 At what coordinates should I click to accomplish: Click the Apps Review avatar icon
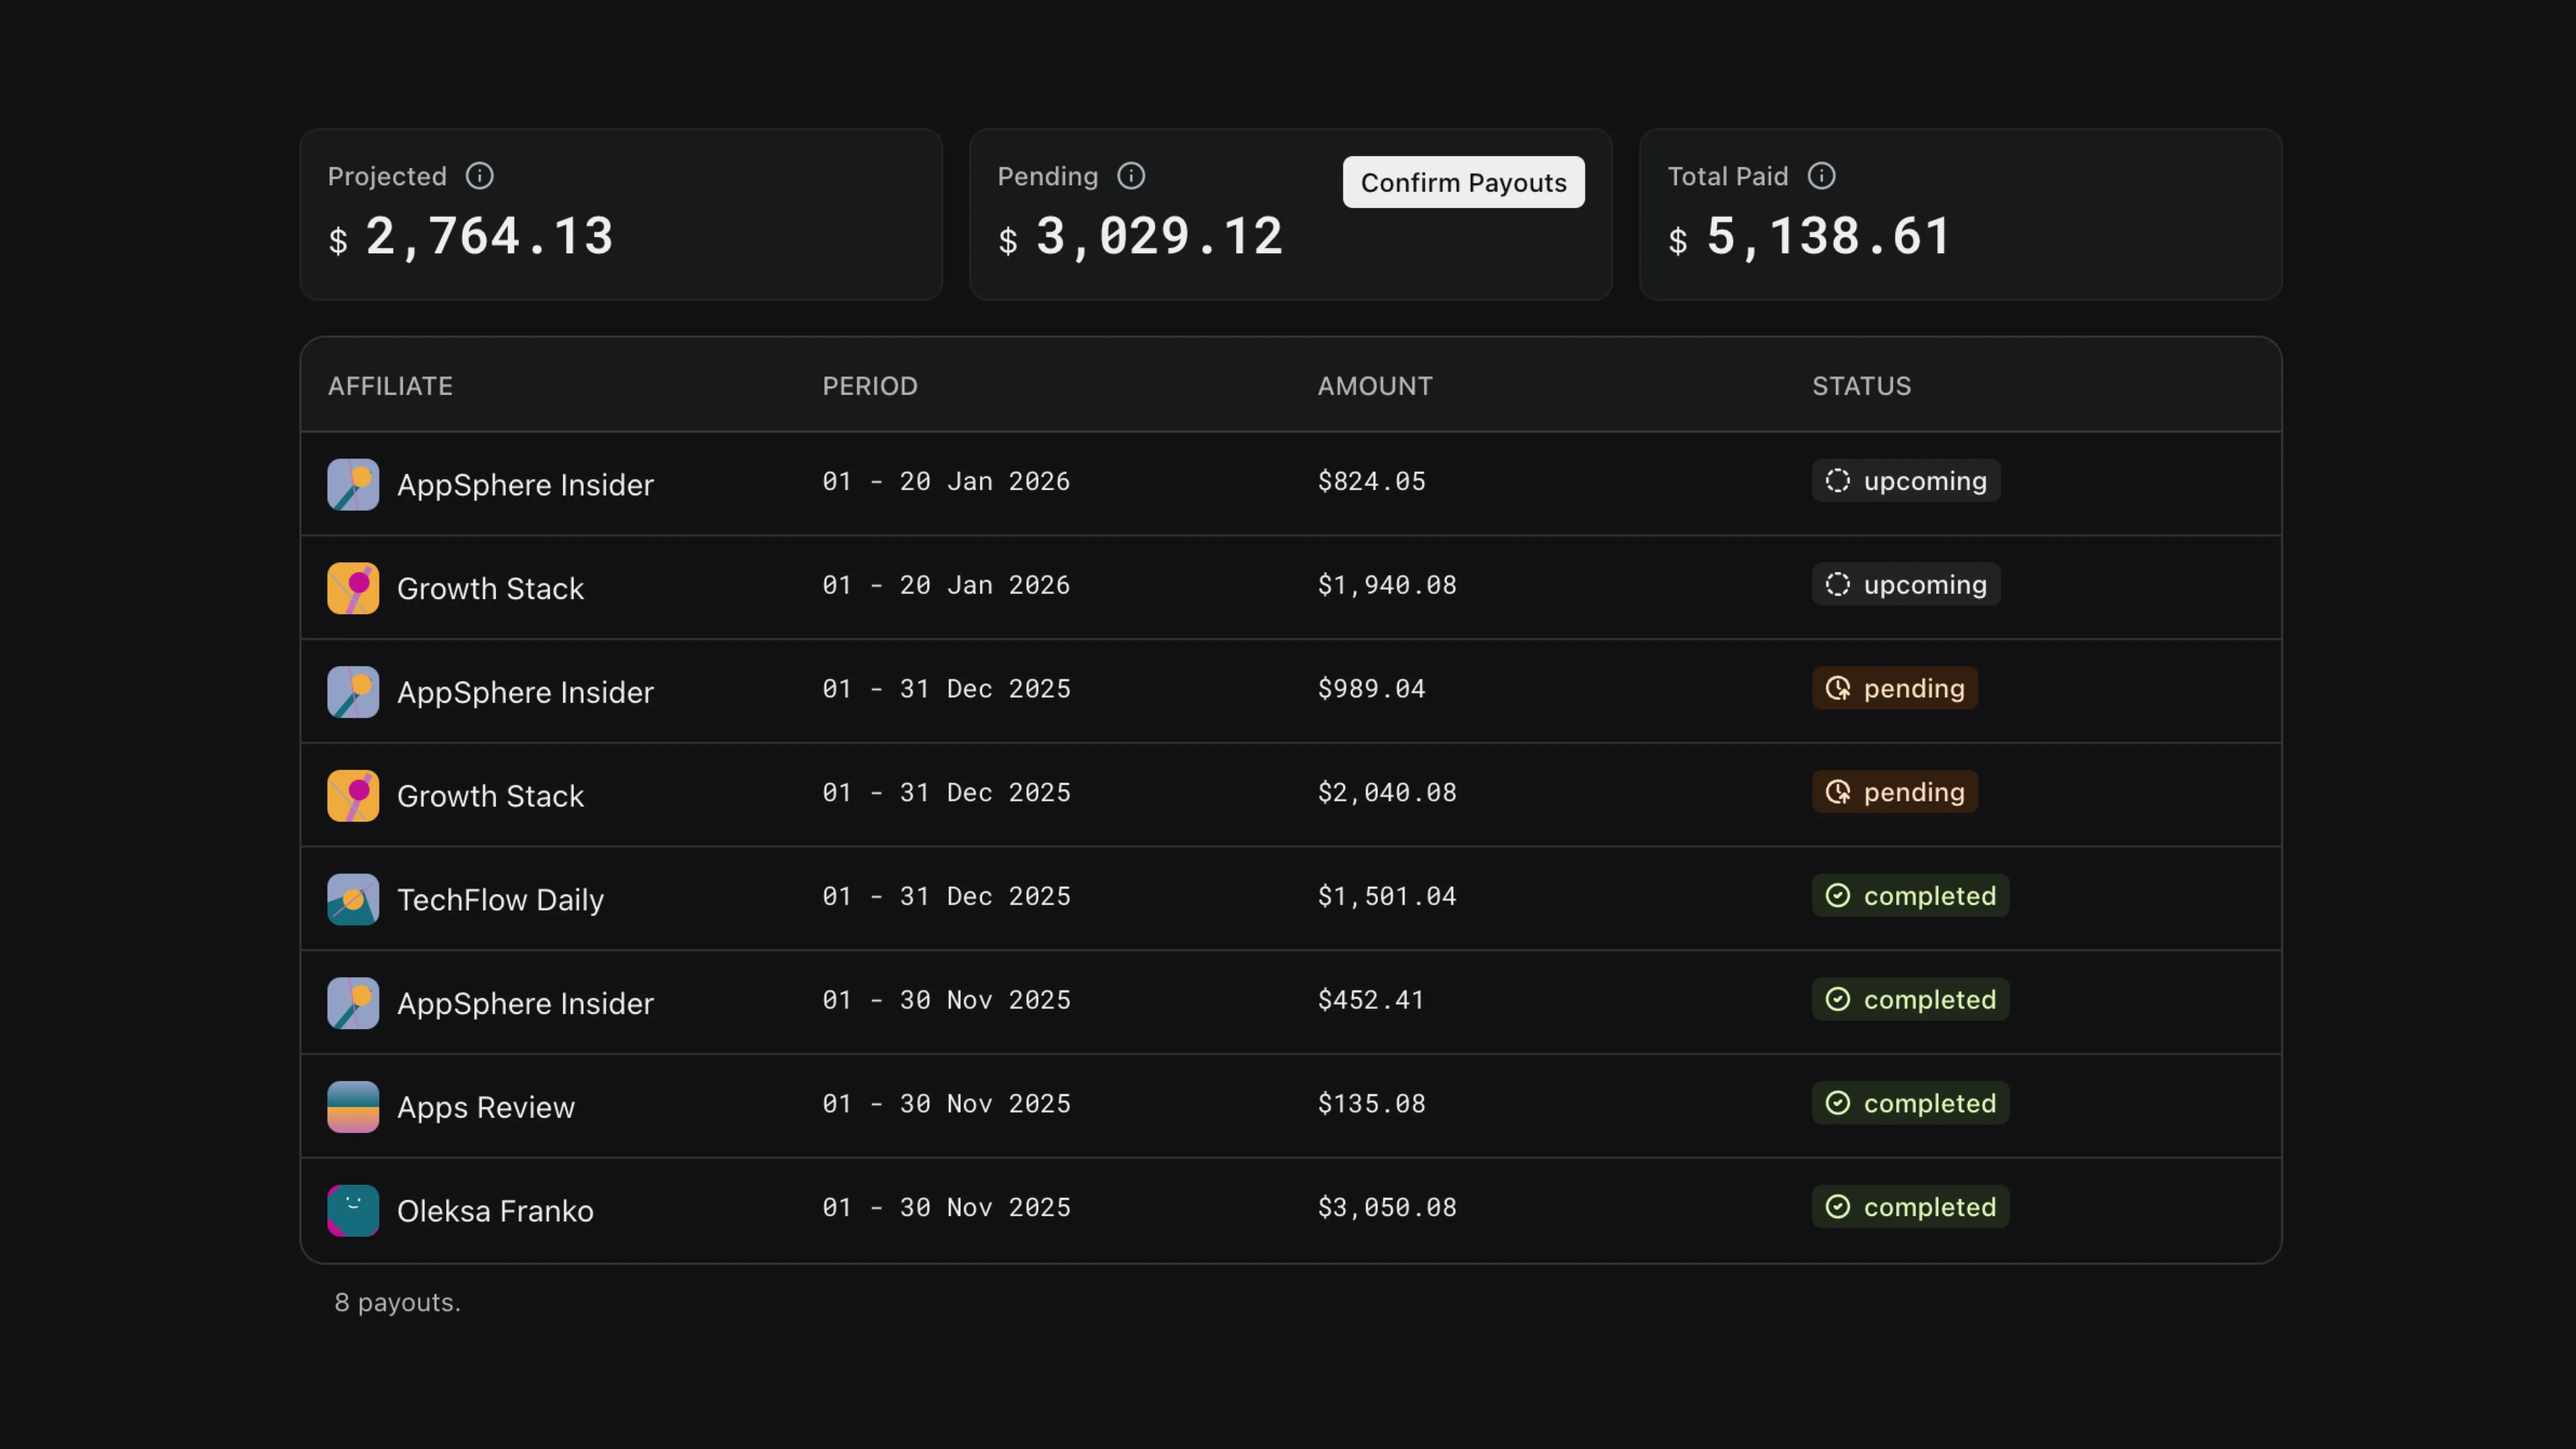tap(352, 1107)
